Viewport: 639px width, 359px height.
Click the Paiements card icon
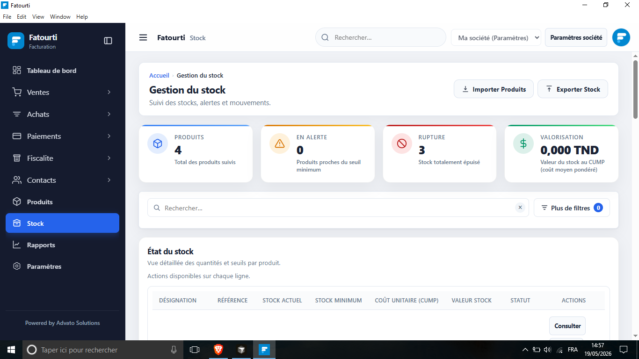(x=17, y=136)
